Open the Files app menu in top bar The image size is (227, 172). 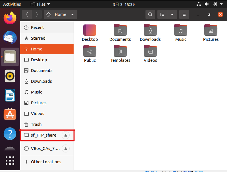pos(40,4)
